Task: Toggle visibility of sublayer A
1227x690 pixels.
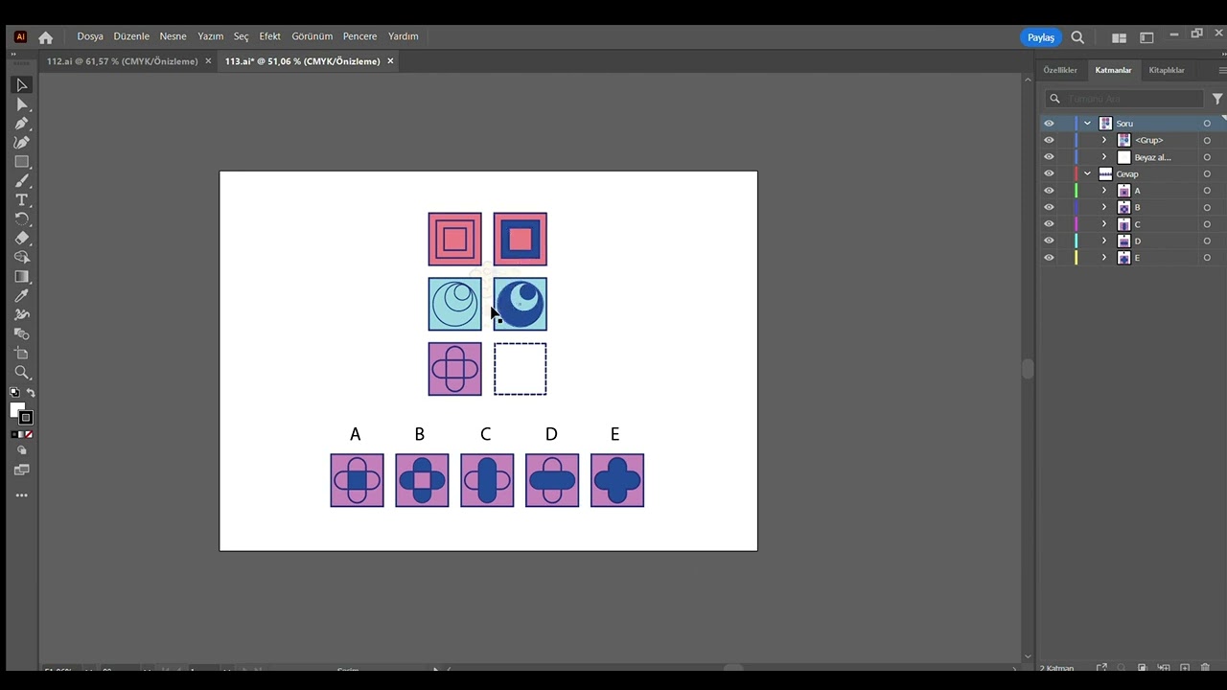Action: pyautogui.click(x=1049, y=191)
